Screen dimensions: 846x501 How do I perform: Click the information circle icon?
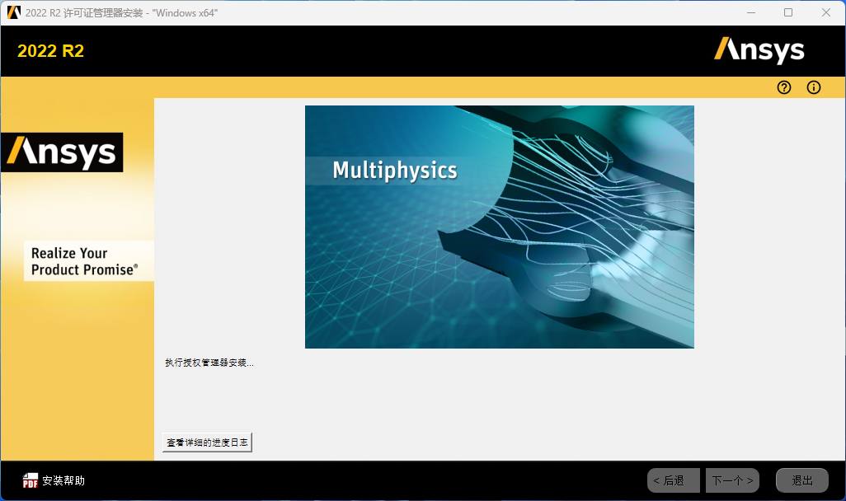814,87
